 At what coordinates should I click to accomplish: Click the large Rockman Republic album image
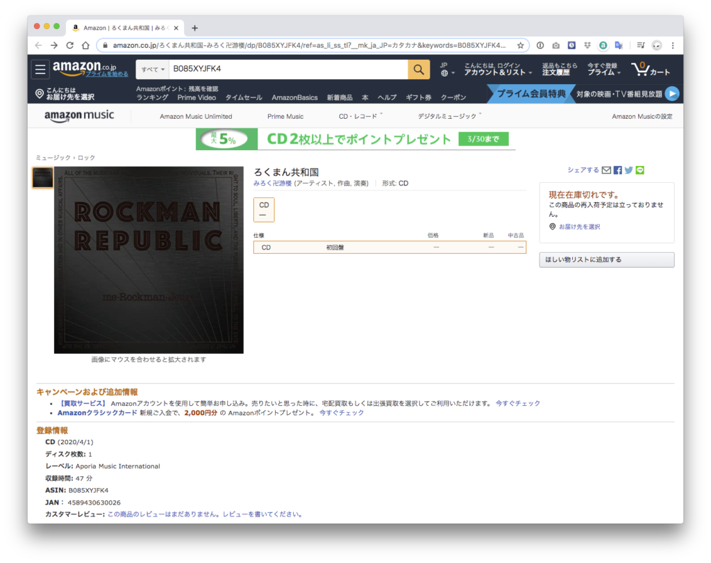(149, 260)
